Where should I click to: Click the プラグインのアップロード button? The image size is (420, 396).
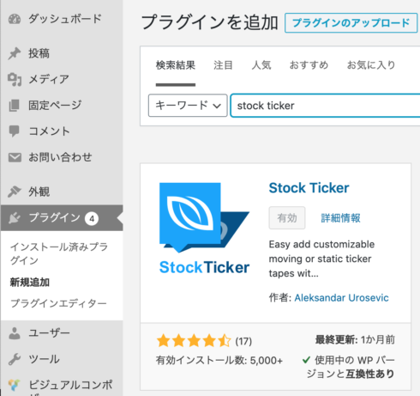pos(351,22)
